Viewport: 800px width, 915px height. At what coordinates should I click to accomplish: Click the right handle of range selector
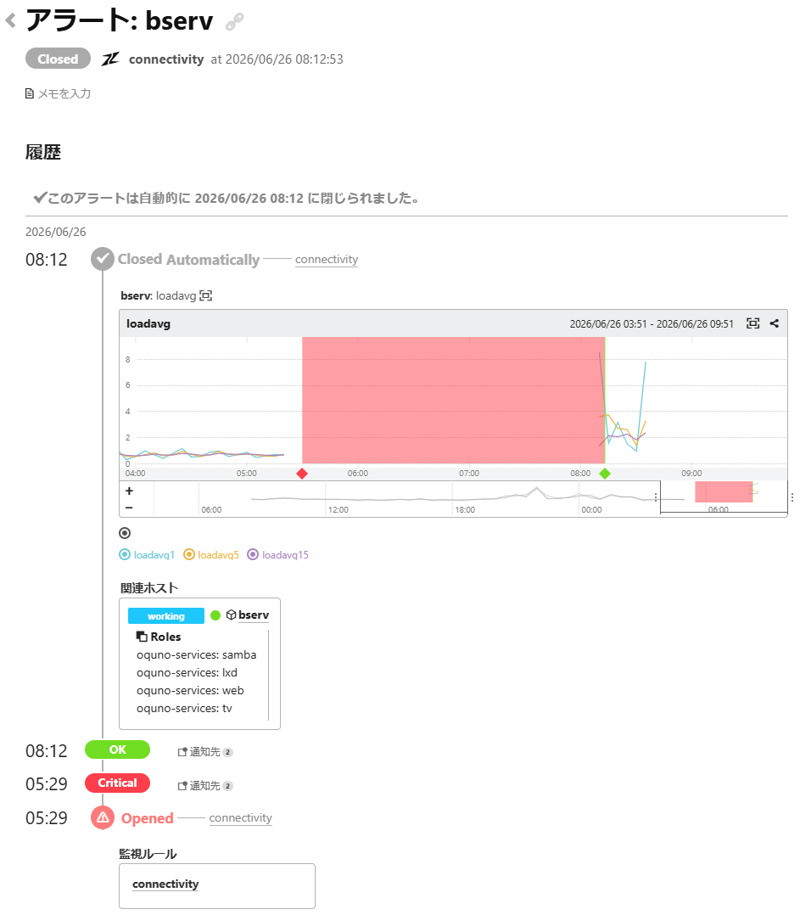(x=792, y=497)
